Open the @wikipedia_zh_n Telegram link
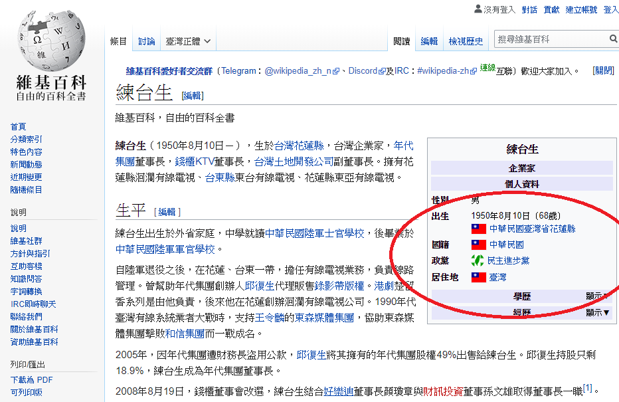Screen dimensions: 619x402 [298, 71]
